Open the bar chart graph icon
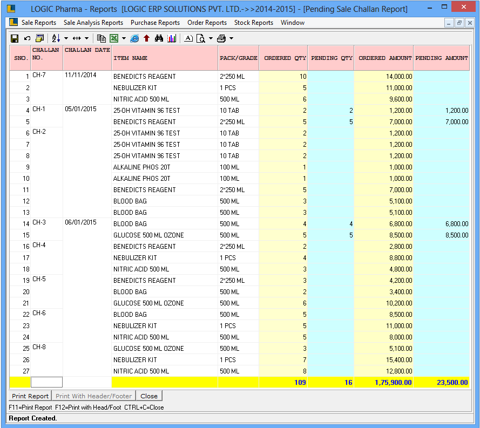This screenshot has width=480, height=428. click(172, 38)
